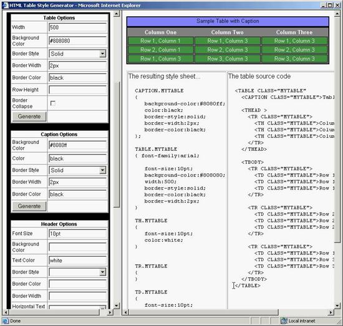The height and width of the screenshot is (326, 343).
Task: Click Table Options Border Width field
Action: tap(78, 65)
